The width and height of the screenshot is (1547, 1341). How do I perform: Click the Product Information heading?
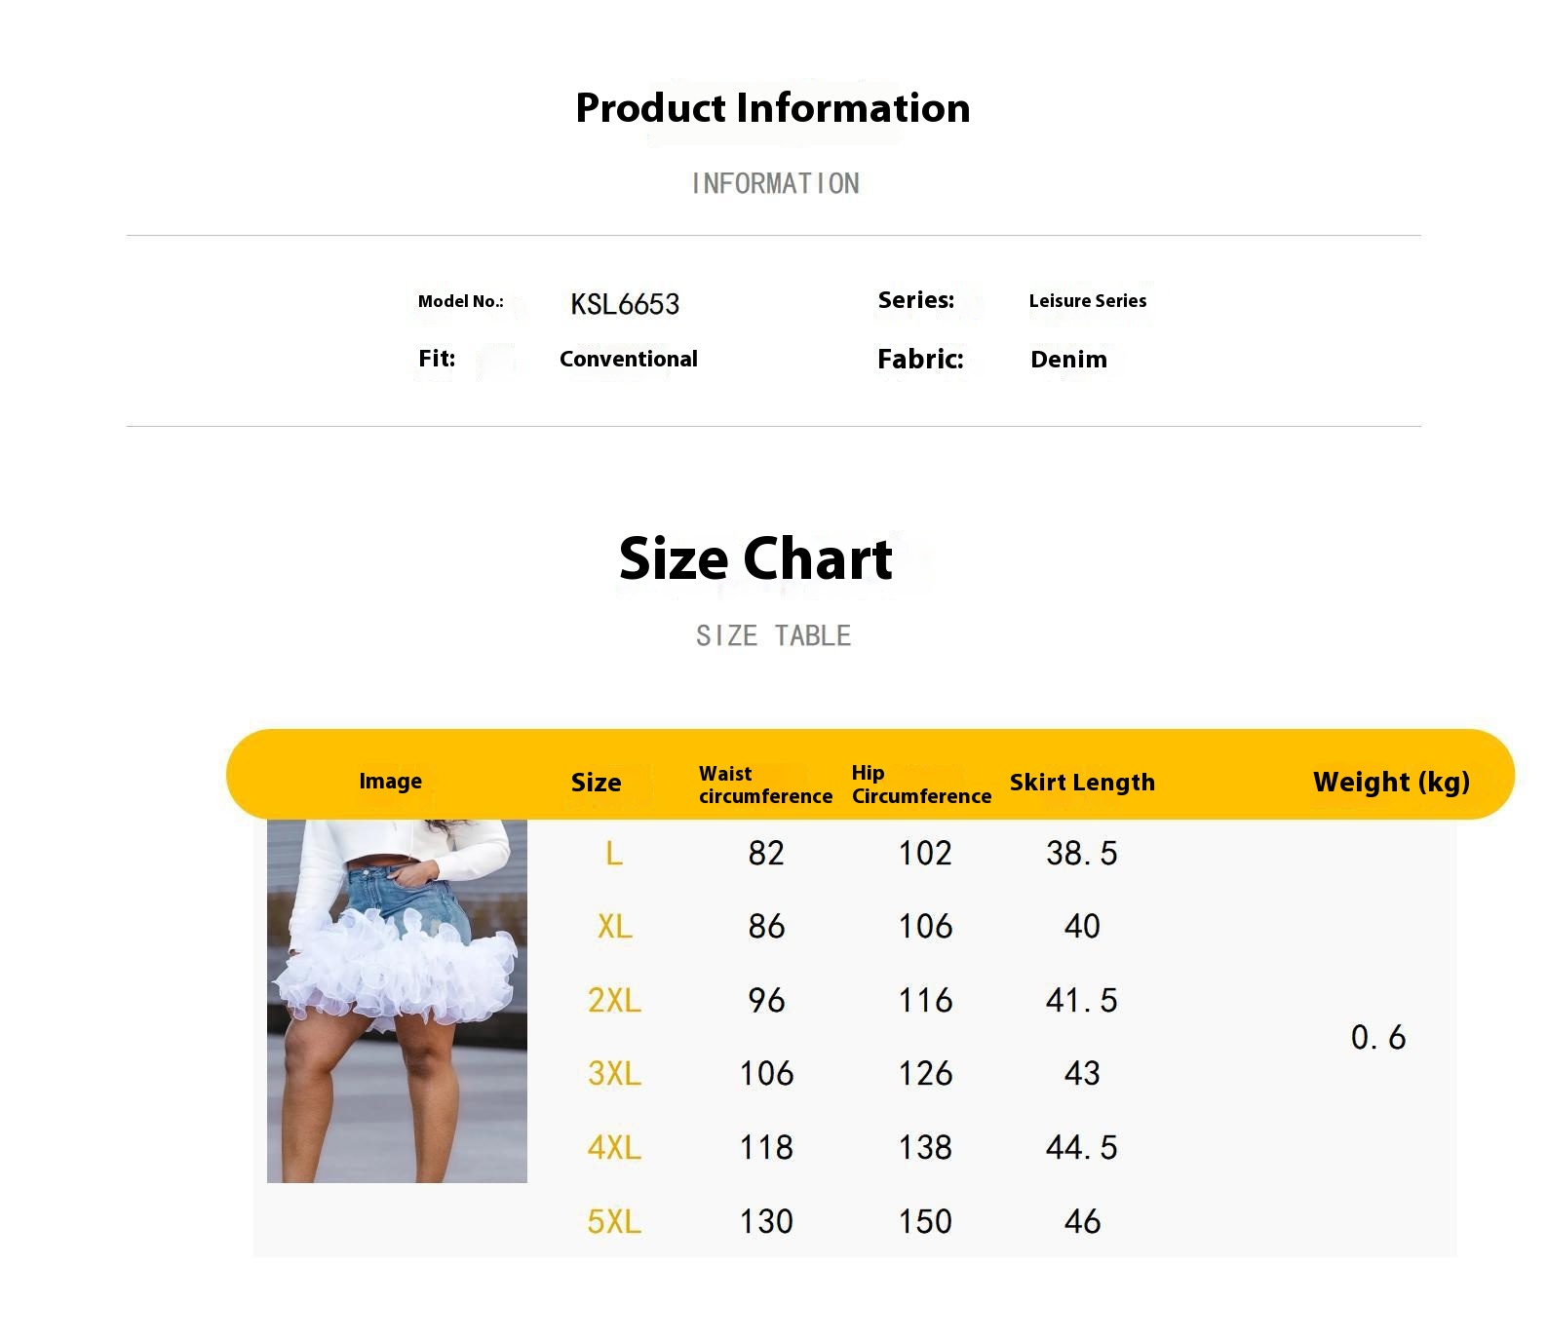(773, 108)
